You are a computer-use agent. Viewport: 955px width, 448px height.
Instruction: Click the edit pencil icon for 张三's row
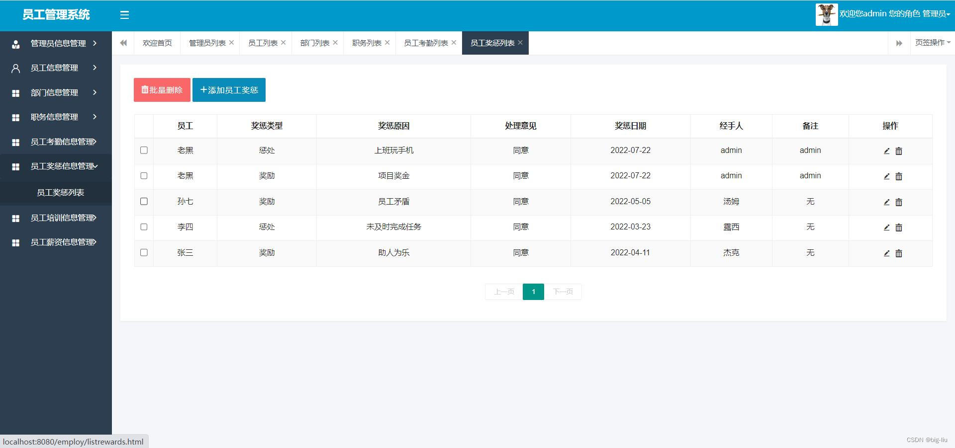(x=886, y=253)
